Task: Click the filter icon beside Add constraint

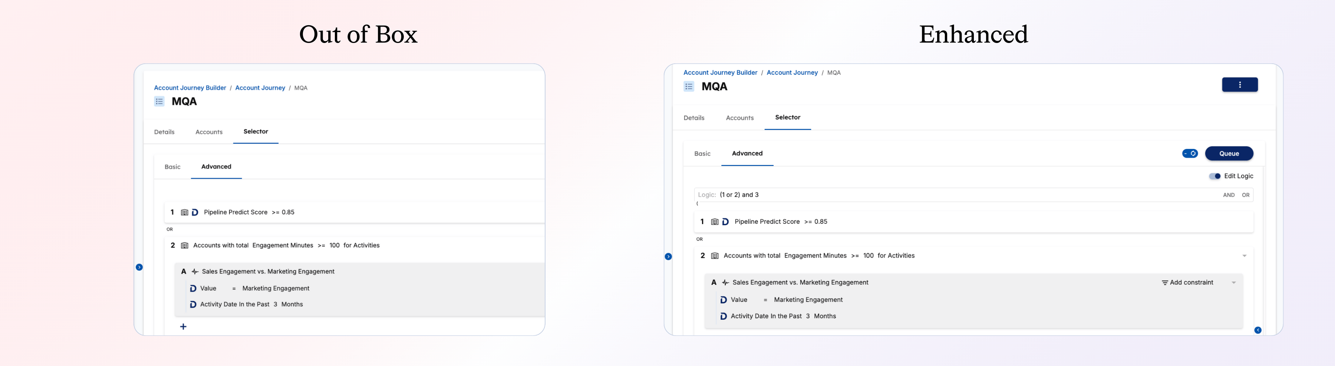Action: point(1164,283)
